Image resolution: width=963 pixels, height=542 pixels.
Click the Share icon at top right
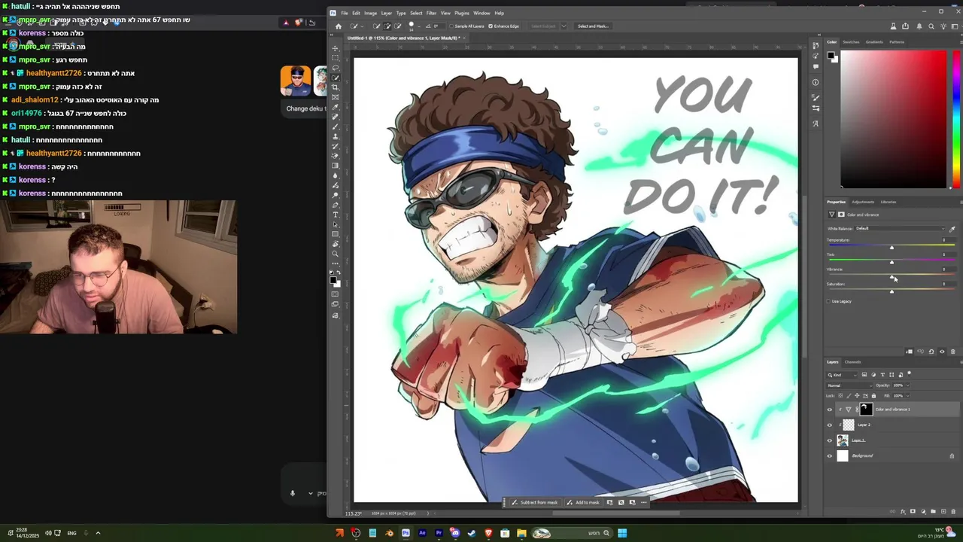pos(905,26)
